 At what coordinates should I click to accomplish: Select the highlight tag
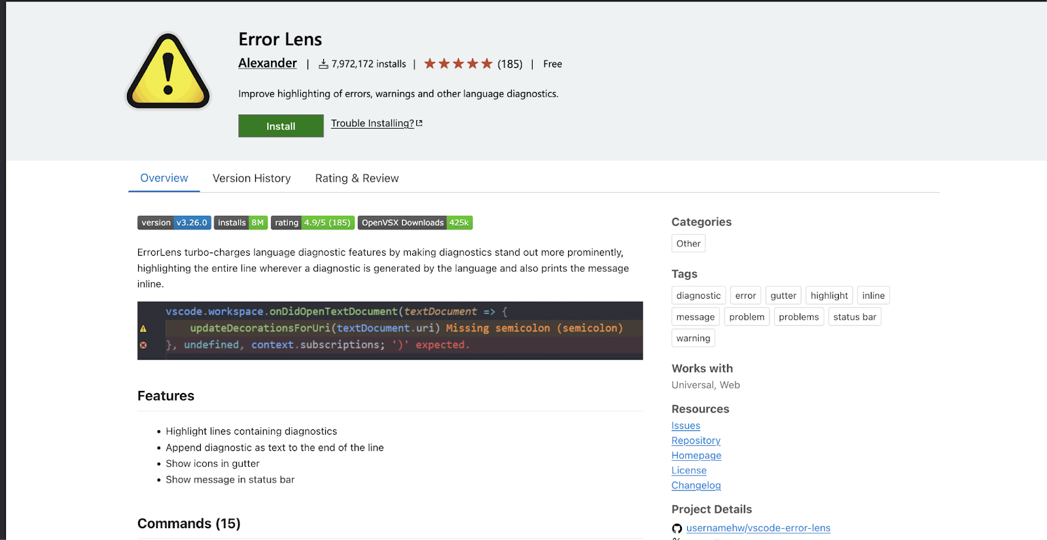click(x=829, y=295)
